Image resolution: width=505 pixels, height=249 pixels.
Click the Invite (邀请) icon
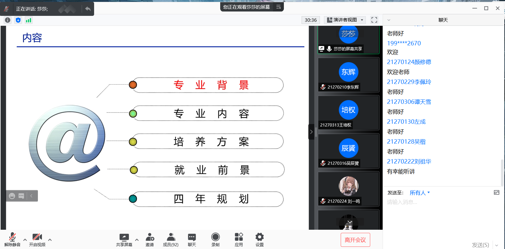150,240
